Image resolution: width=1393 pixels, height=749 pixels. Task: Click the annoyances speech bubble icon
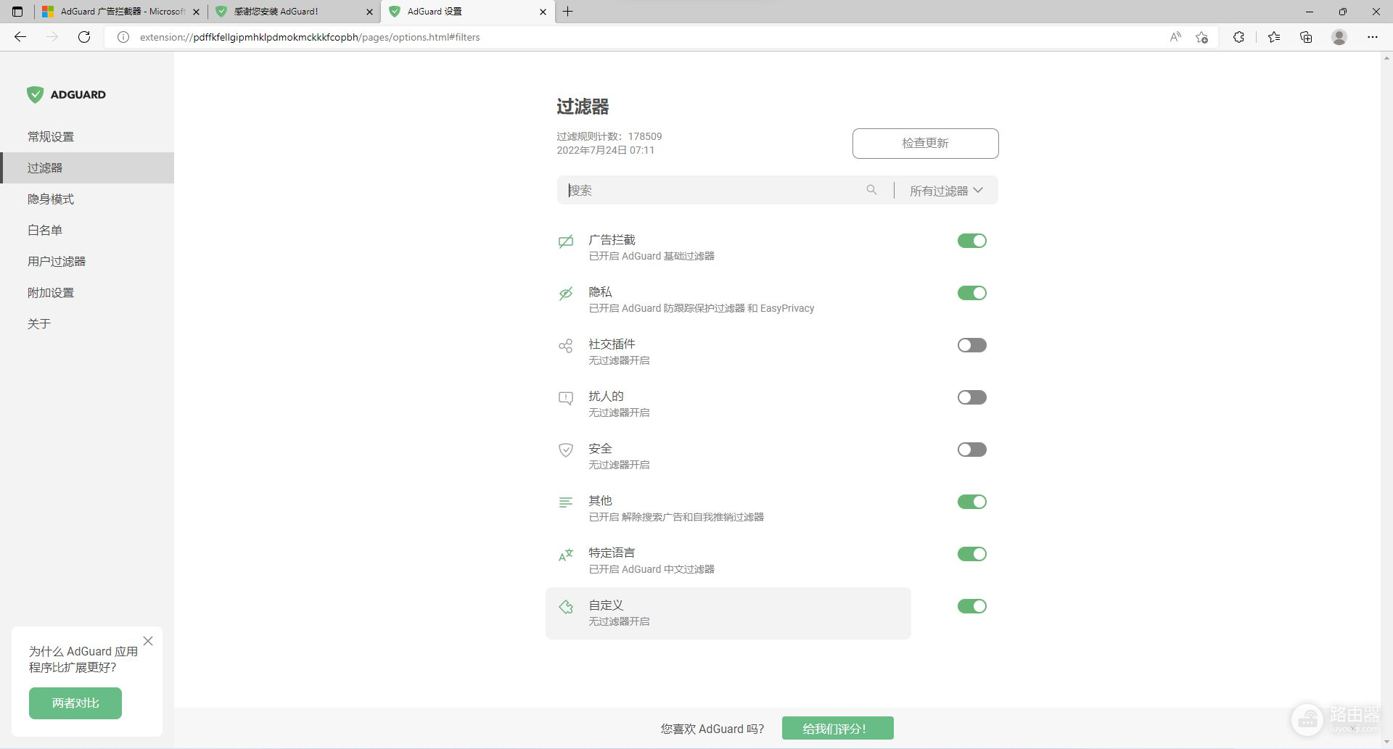(x=566, y=398)
